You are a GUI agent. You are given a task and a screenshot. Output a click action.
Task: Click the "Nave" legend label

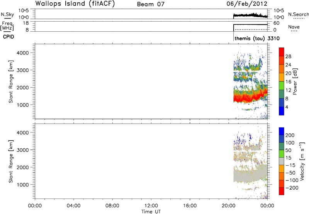(x=294, y=27)
